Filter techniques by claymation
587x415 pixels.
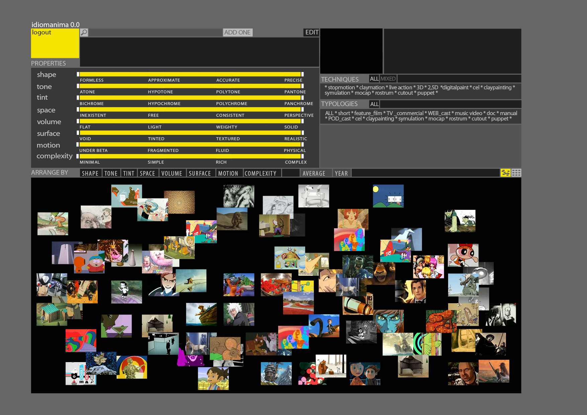(x=372, y=87)
